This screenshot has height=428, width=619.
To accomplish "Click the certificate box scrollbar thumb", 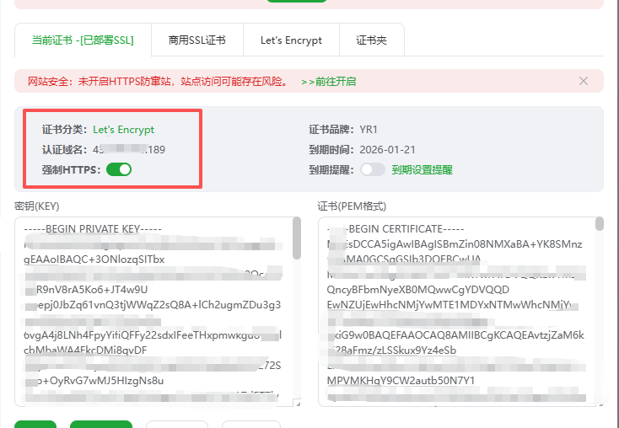I will 600,223.
